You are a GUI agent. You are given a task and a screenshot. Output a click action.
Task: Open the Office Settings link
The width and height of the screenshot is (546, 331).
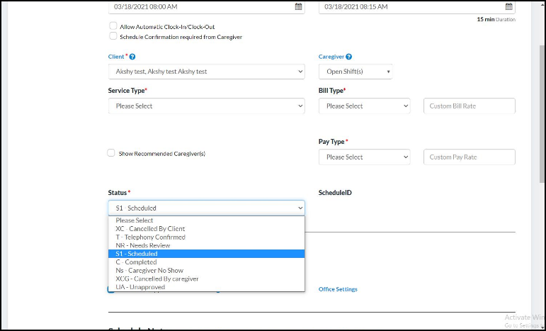click(x=338, y=289)
